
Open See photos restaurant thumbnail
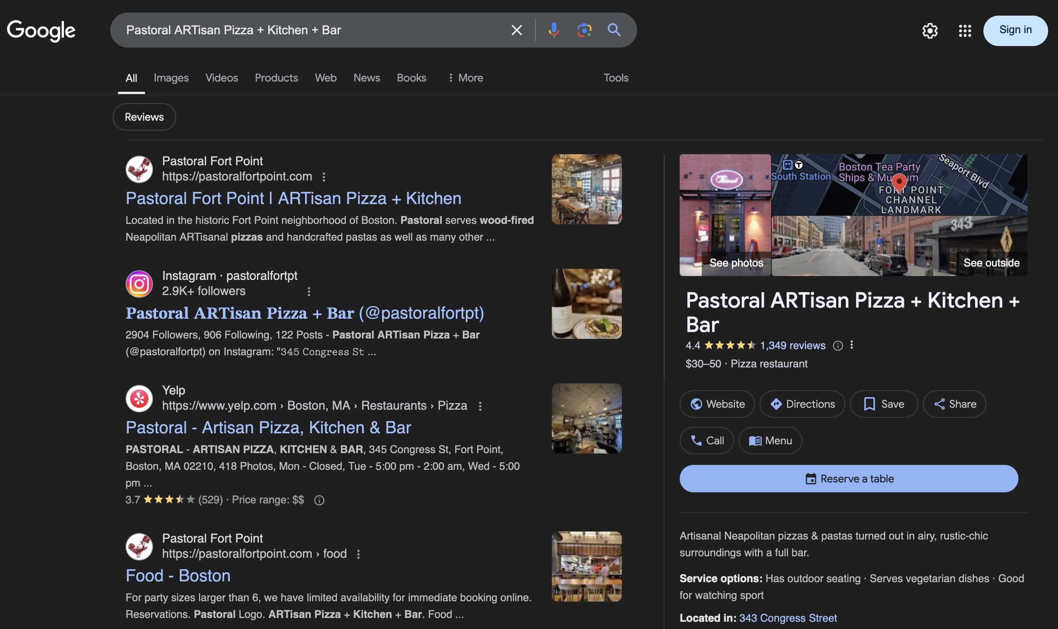(725, 216)
